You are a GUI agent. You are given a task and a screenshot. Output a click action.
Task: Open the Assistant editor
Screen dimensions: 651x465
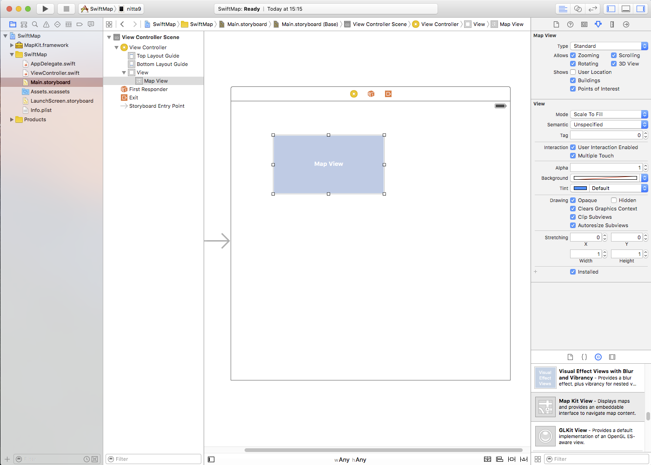point(578,9)
